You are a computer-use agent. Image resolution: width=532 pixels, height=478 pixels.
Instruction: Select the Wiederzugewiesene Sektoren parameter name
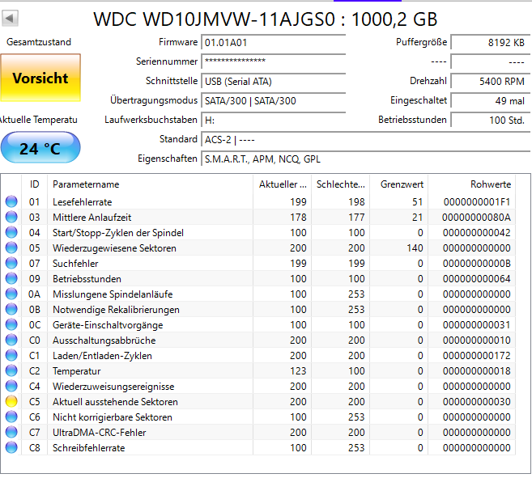pos(114,248)
